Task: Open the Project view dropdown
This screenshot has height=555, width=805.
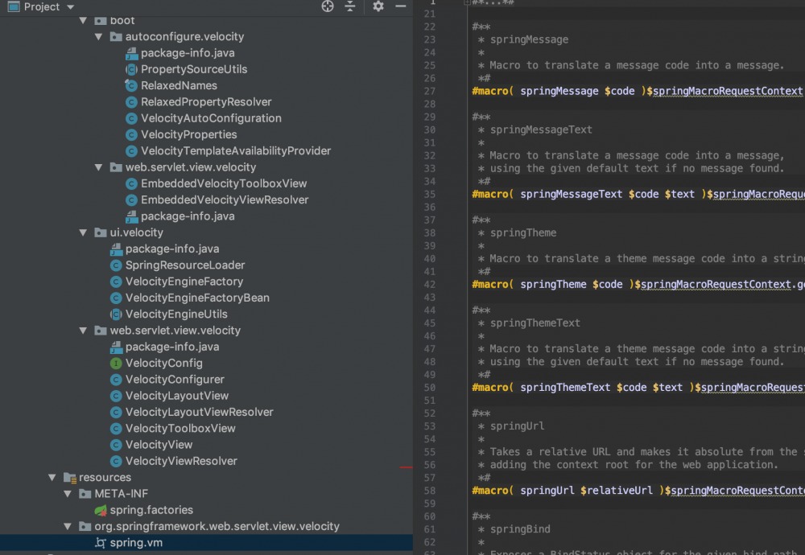Action: 70,6
